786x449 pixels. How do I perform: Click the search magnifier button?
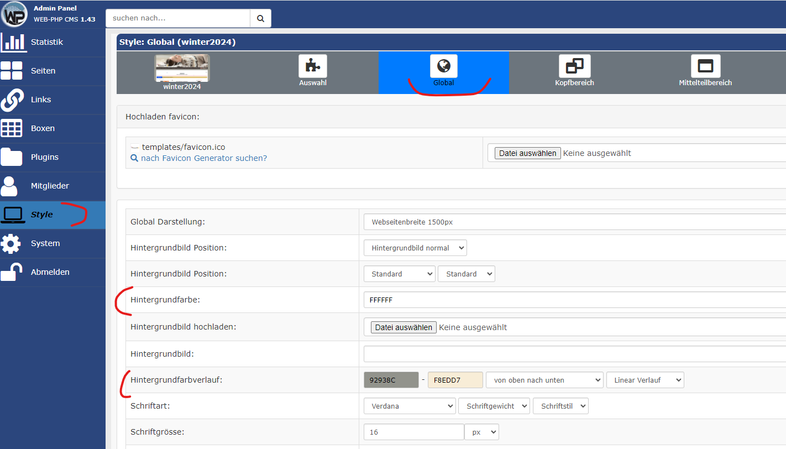[x=260, y=18]
